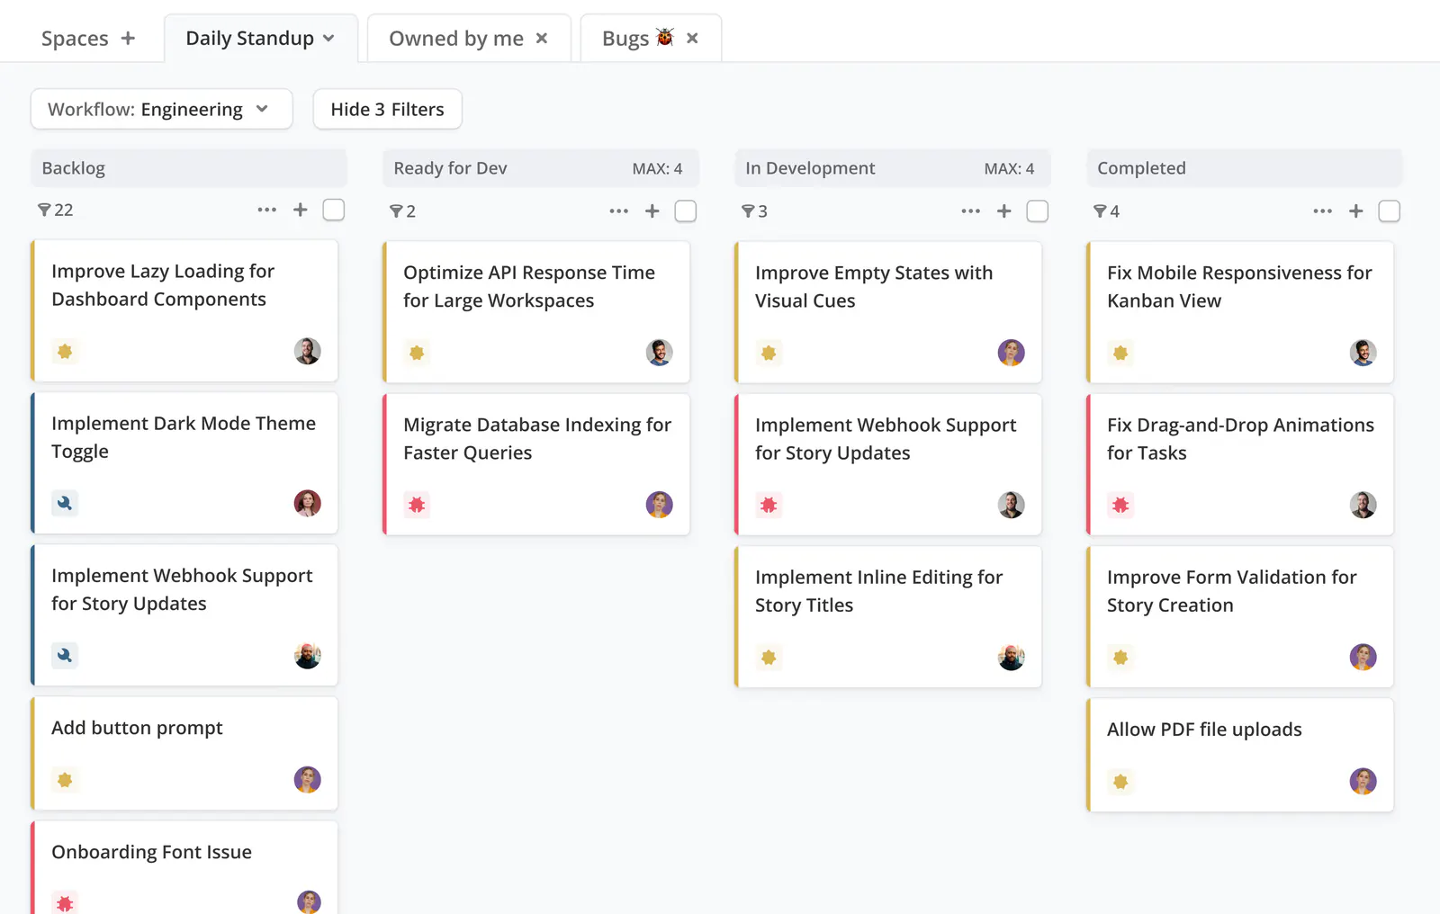Click chore icon on Improve Form Validation card

tap(1120, 657)
